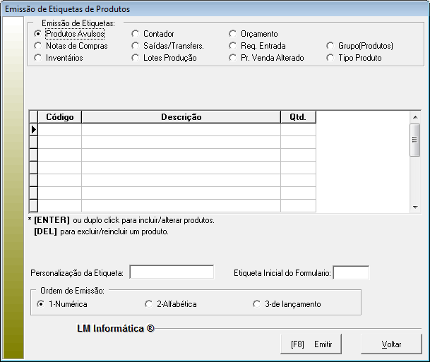
Task: Choose Req. Entrada radio button
Action: pos(234,46)
